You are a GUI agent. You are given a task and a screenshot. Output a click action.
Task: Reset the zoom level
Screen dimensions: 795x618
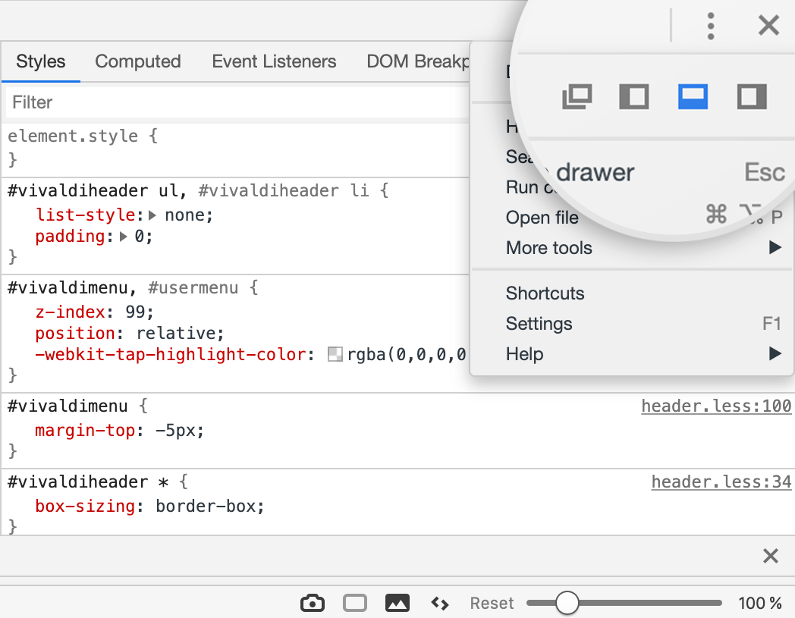coord(492,604)
